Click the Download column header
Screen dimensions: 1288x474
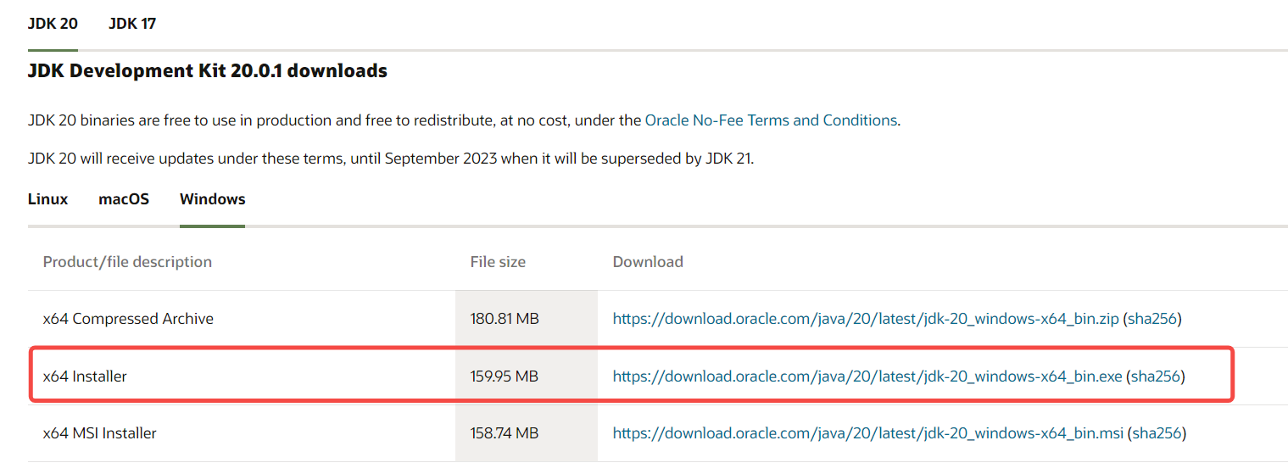point(648,262)
